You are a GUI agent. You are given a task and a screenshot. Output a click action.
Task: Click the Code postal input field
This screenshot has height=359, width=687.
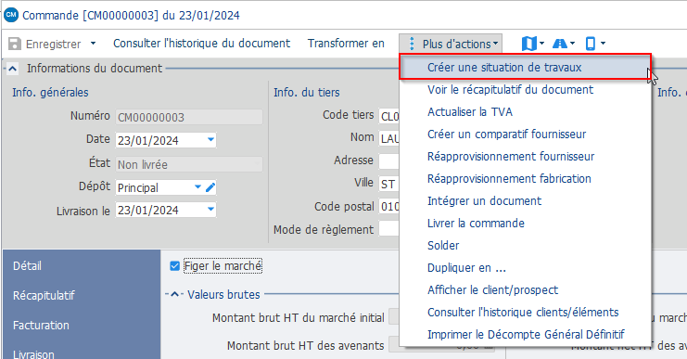coord(389,206)
